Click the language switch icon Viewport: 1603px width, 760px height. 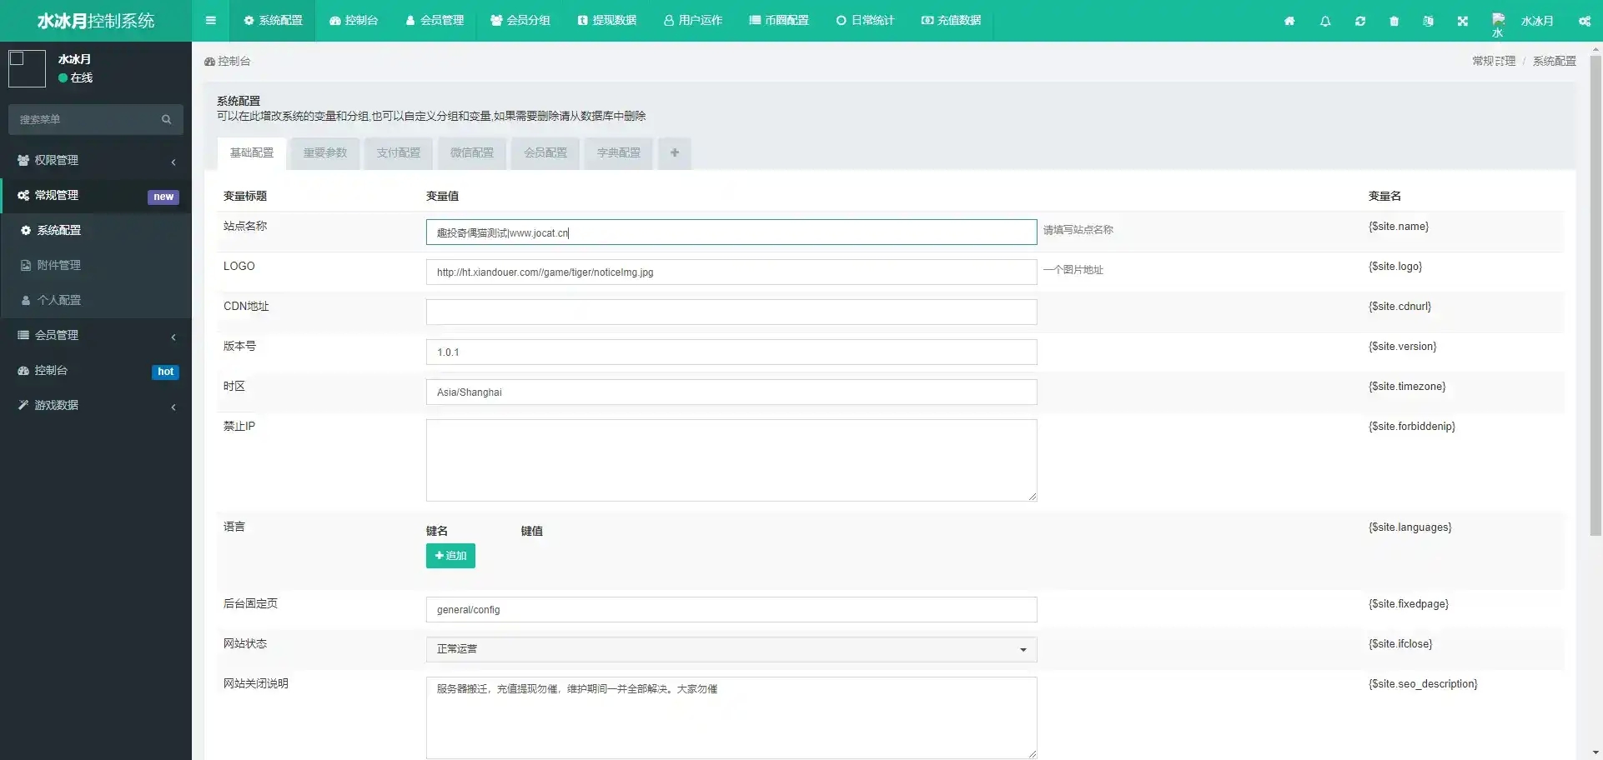tap(1428, 21)
